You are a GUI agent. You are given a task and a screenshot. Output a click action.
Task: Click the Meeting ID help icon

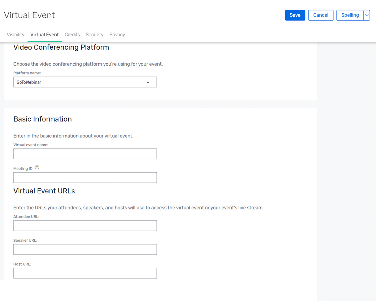pyautogui.click(x=37, y=167)
